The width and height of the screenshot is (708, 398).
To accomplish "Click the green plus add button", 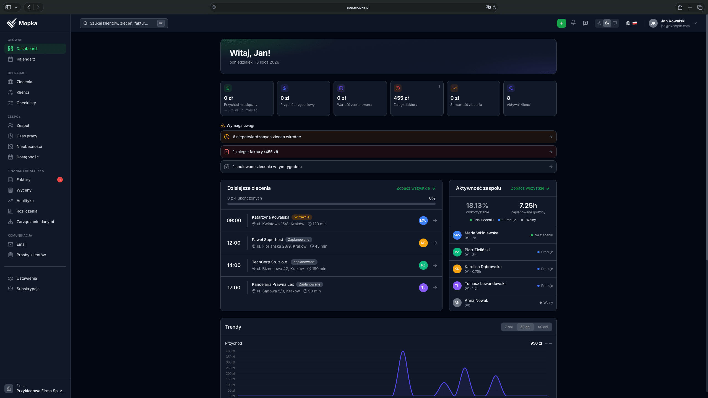I will click(561, 23).
